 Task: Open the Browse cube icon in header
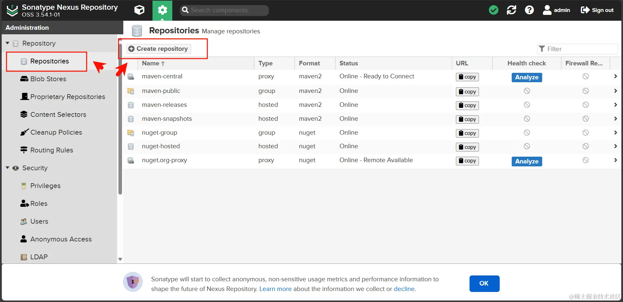(x=139, y=10)
